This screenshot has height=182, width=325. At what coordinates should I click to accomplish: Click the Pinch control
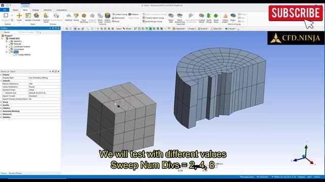point(116,21)
